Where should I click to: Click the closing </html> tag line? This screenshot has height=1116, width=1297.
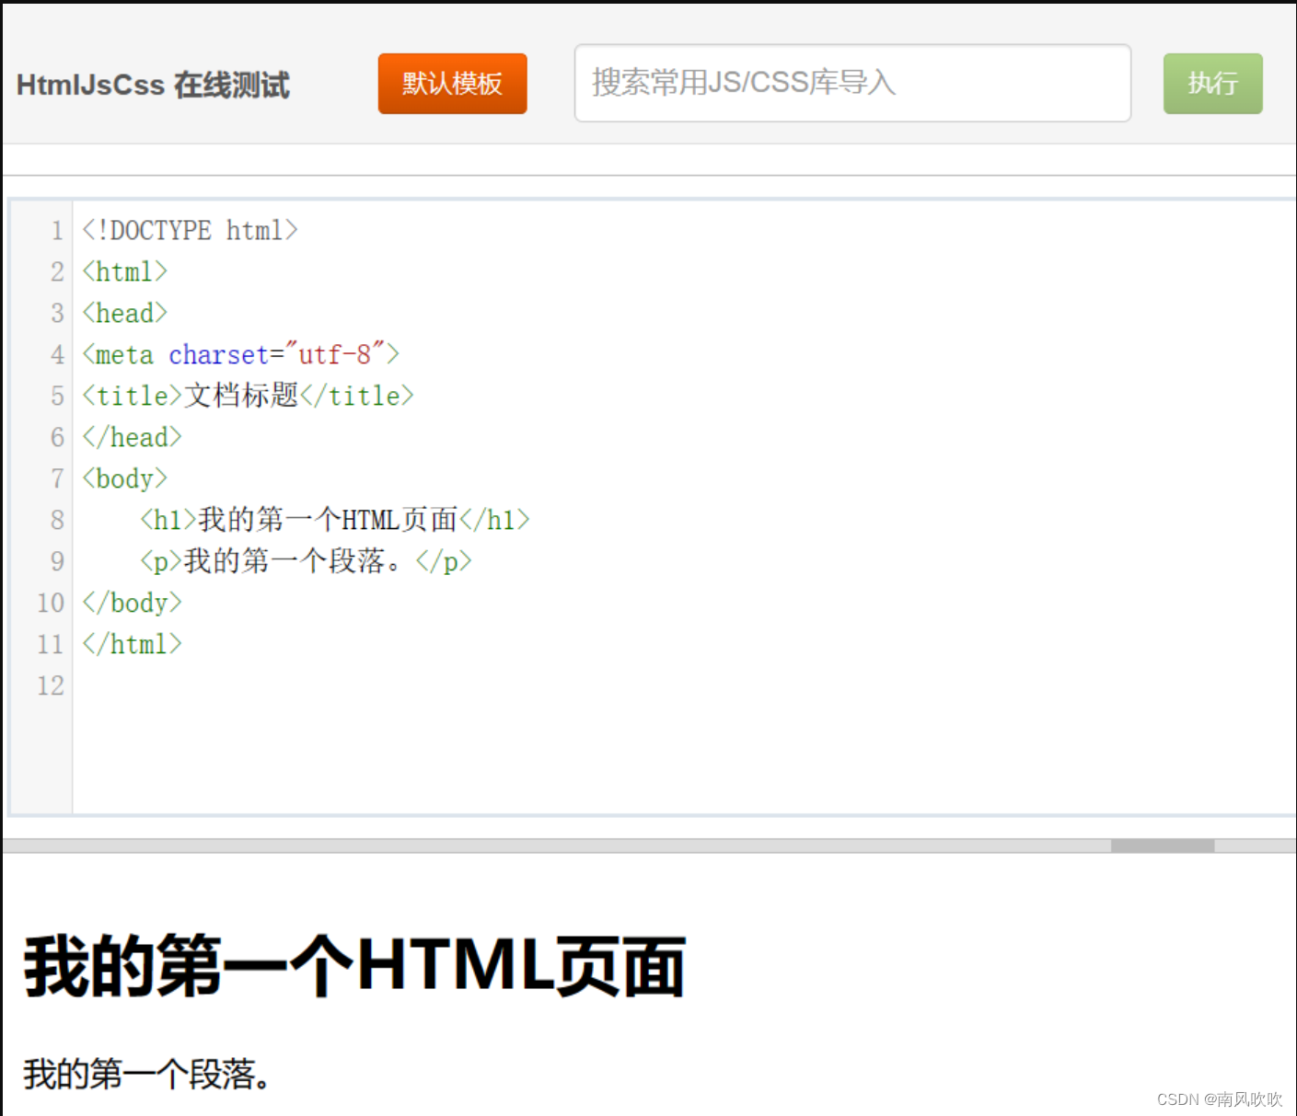pos(132,644)
